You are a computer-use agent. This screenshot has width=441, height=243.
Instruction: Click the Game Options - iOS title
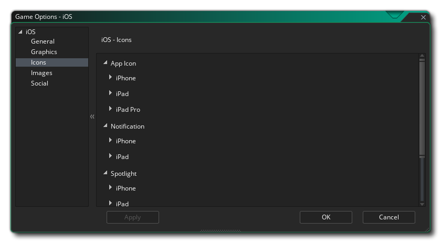point(44,17)
